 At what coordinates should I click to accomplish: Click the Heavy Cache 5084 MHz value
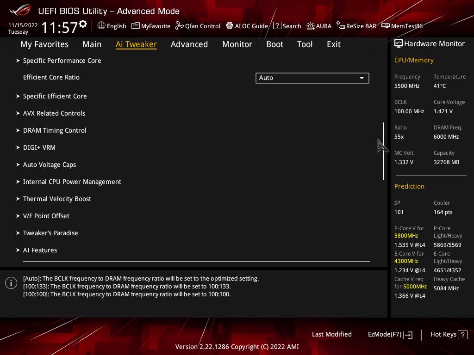pos(446,288)
